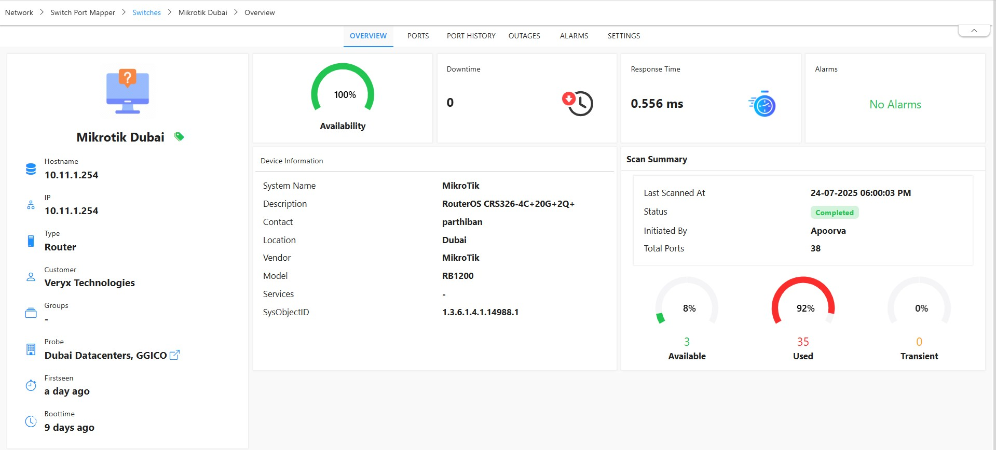Click the green tag icon beside Mikrotik Dubai
This screenshot has width=996, height=450.
coord(179,137)
